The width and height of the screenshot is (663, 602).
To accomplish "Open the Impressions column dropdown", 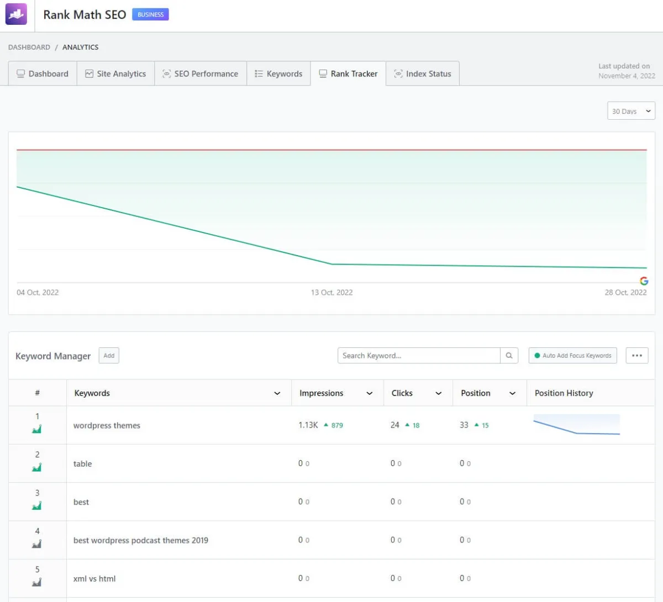I will [369, 393].
